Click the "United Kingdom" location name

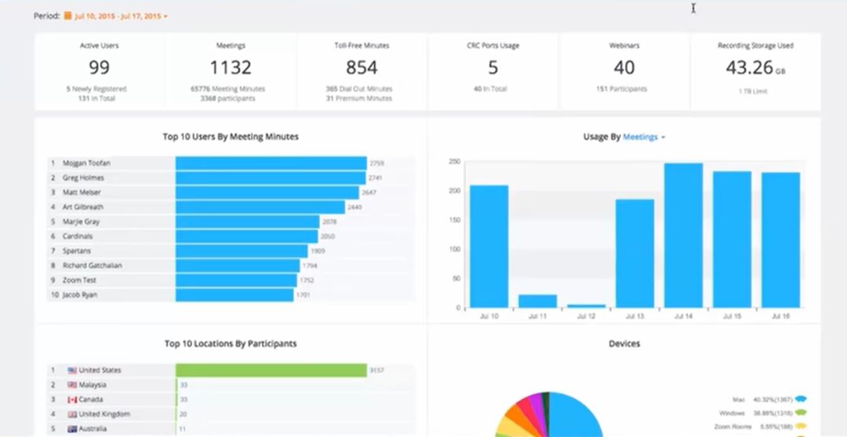104,414
